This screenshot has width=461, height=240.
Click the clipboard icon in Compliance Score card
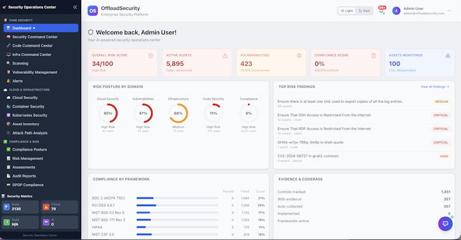click(x=373, y=55)
